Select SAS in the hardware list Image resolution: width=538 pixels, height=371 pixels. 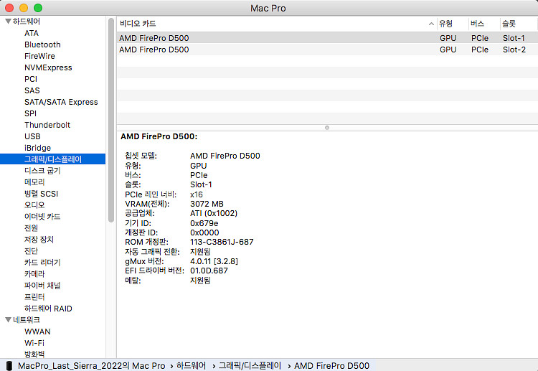32,90
